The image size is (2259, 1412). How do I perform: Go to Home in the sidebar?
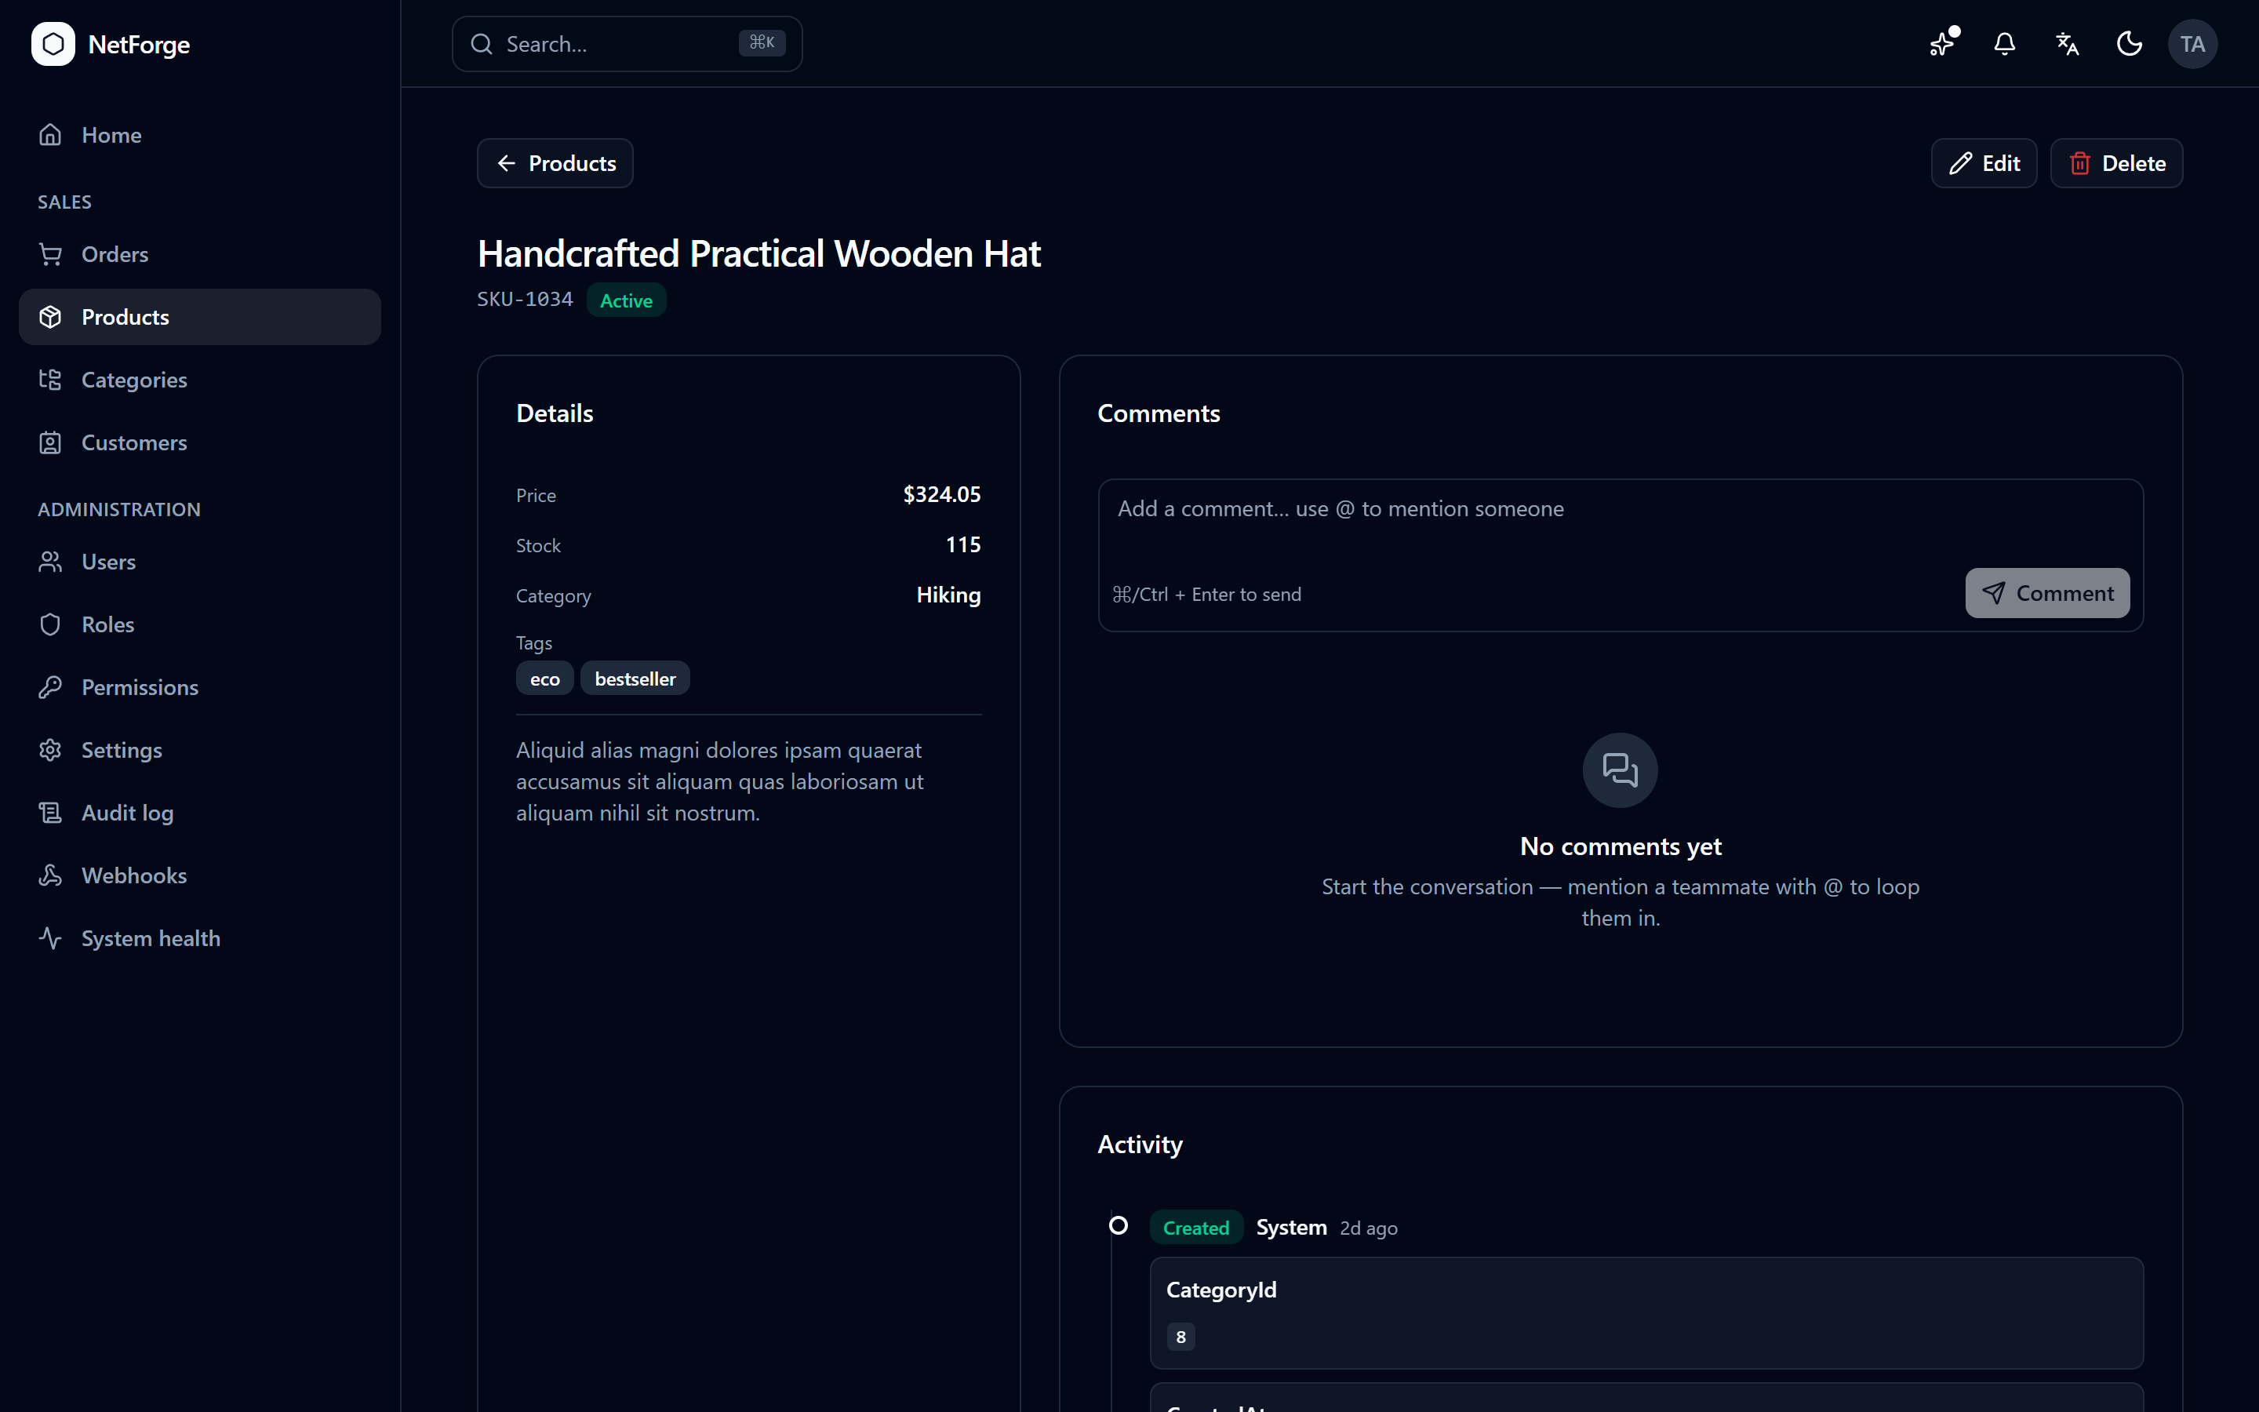pyautogui.click(x=200, y=136)
